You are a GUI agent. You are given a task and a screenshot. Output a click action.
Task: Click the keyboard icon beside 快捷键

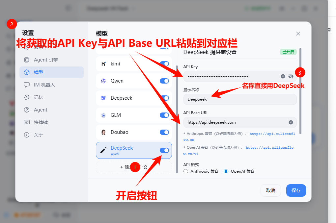coord(27,122)
